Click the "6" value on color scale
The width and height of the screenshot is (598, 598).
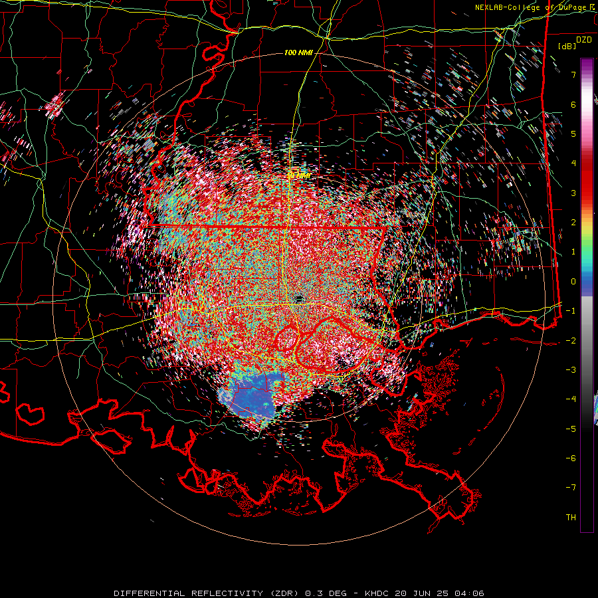click(x=573, y=104)
